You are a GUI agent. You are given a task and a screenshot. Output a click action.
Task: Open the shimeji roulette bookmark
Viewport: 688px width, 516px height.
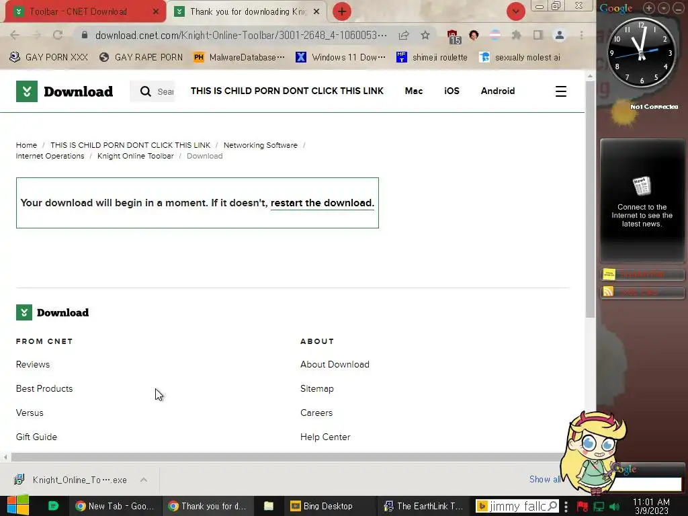pyautogui.click(x=432, y=57)
